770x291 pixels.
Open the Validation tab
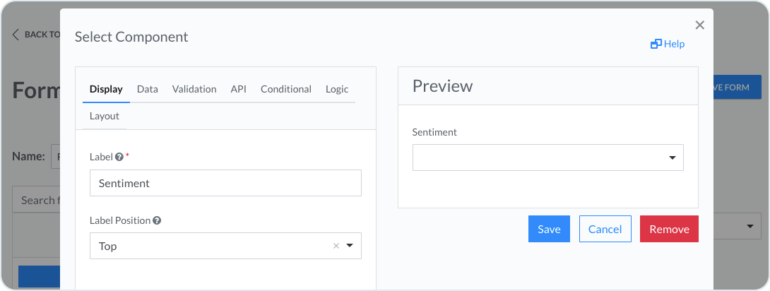(194, 89)
